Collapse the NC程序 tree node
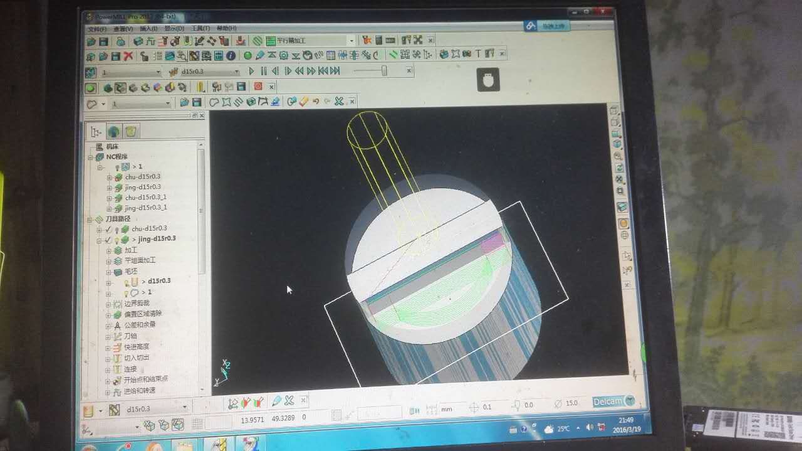This screenshot has height=451, width=802. point(91,157)
